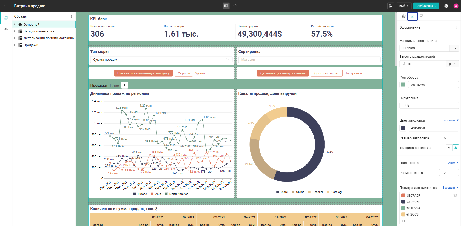461x226 pixels.
Task: Toggle the Reseller segment in the donut legend
Action: [316, 192]
